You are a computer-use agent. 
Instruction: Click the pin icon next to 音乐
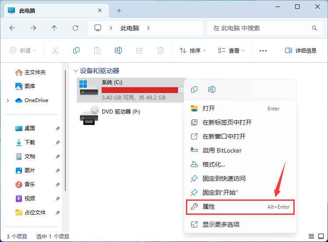pos(58,185)
